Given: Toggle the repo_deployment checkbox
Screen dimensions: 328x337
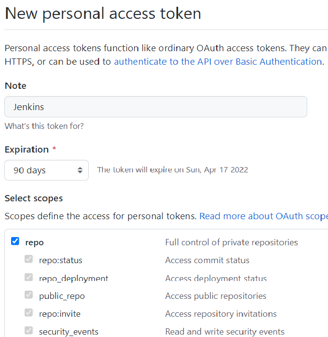Looking at the screenshot, I should pos(28,277).
